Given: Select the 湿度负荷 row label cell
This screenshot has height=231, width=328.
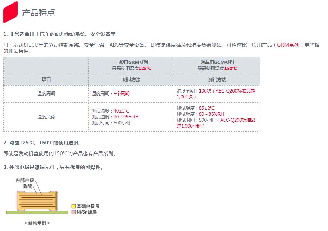Looking at the screenshot, I should (x=46, y=117).
